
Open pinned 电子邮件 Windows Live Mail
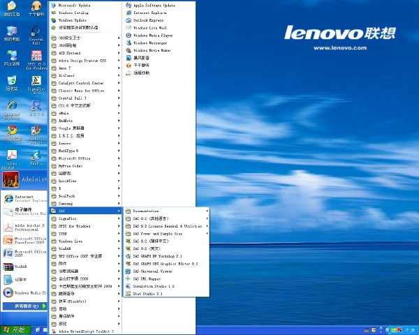(x=25, y=211)
